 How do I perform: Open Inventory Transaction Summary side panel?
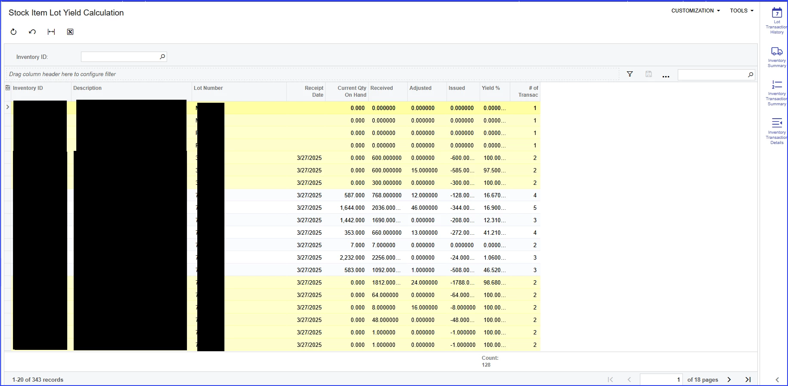pyautogui.click(x=777, y=92)
